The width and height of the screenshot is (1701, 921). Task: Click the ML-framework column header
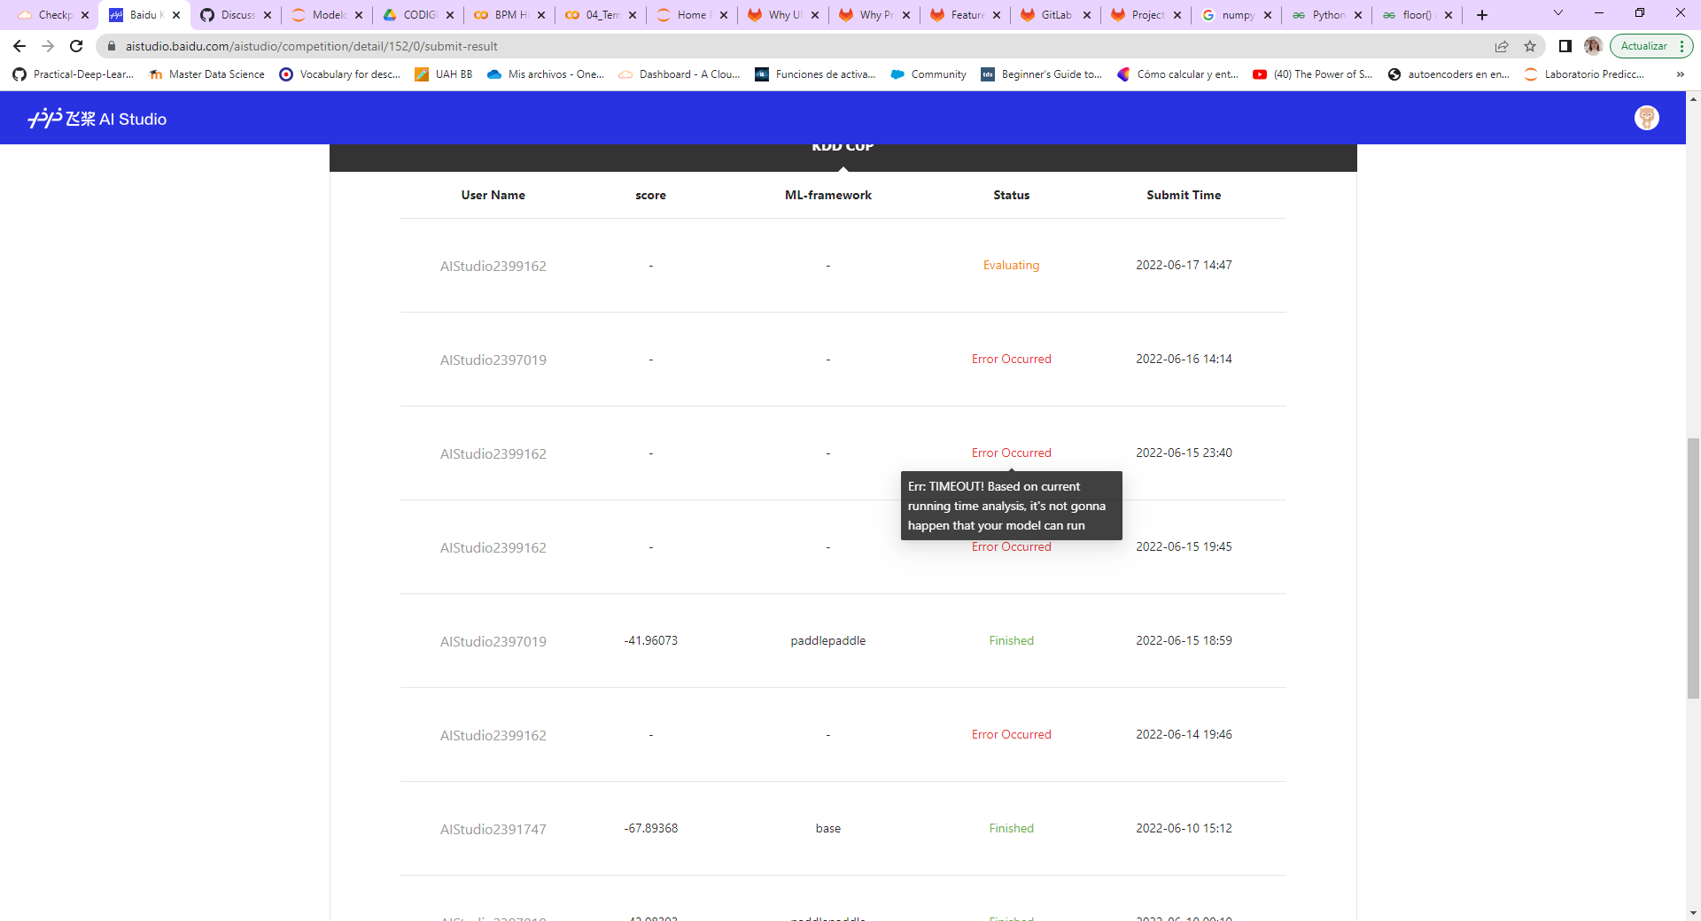[x=828, y=195]
